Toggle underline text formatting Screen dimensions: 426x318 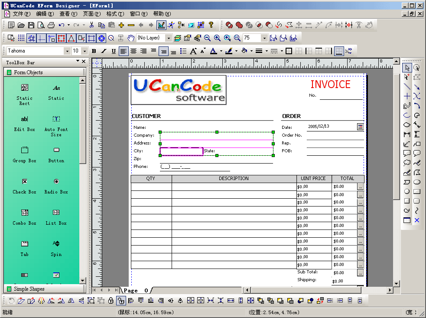114,51
